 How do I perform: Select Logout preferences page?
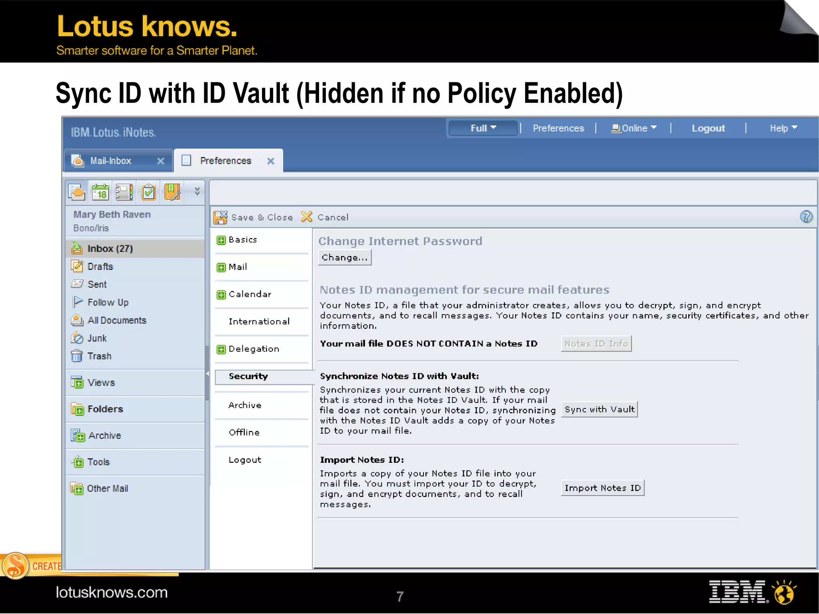pyautogui.click(x=245, y=460)
